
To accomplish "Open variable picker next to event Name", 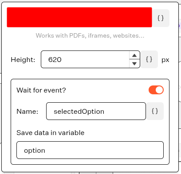I will pyautogui.click(x=155, y=111).
